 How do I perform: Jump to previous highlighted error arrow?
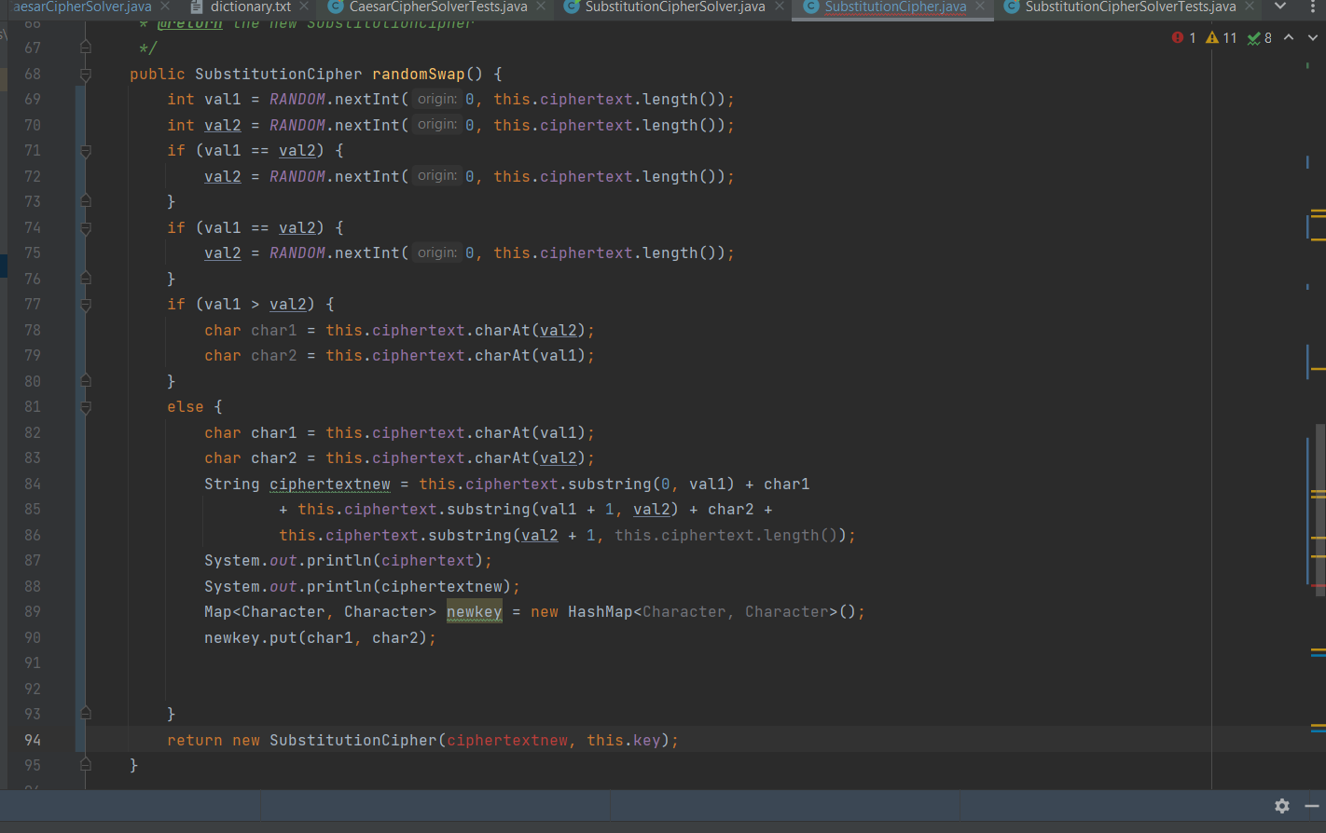1289,38
